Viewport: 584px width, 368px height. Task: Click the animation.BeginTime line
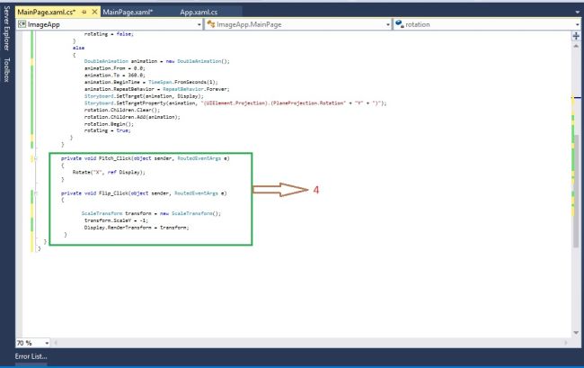point(151,82)
